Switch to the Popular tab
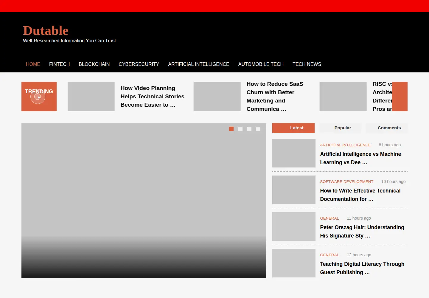The image size is (429, 298). (340, 128)
